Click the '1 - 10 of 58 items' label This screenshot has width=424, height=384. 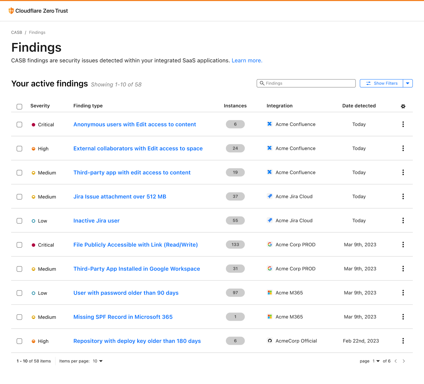click(34, 361)
